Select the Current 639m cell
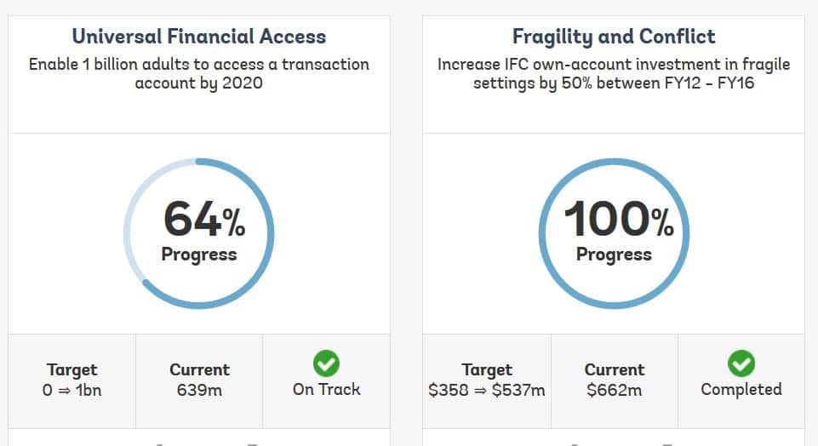Screen dimensions: 818x446 [199, 380]
